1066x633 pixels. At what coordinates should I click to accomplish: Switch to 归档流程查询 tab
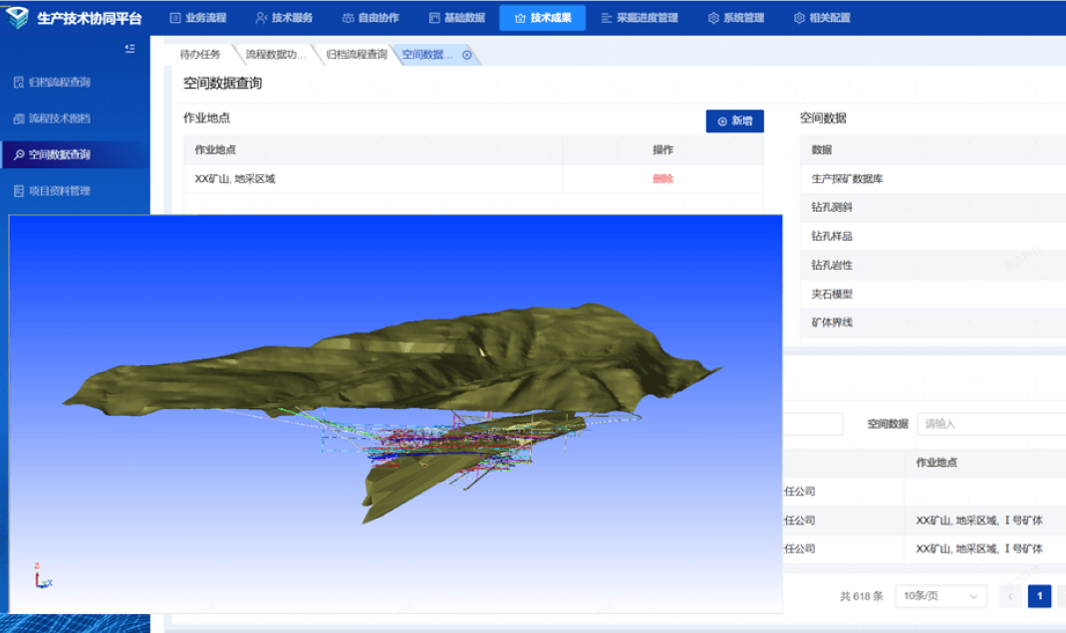[357, 55]
